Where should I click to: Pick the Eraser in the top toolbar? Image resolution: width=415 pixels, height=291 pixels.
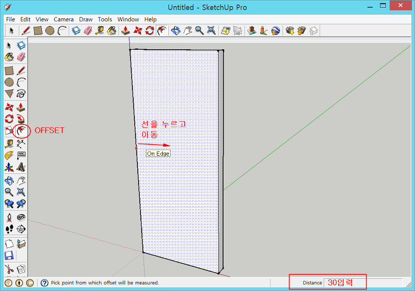[x=88, y=31]
